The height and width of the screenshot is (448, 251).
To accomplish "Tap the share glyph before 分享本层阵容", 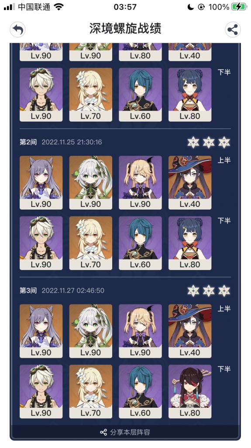I will [103, 432].
